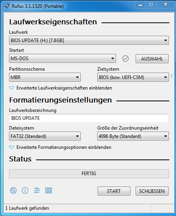Click the FERTIG progress bar

(x=89, y=174)
